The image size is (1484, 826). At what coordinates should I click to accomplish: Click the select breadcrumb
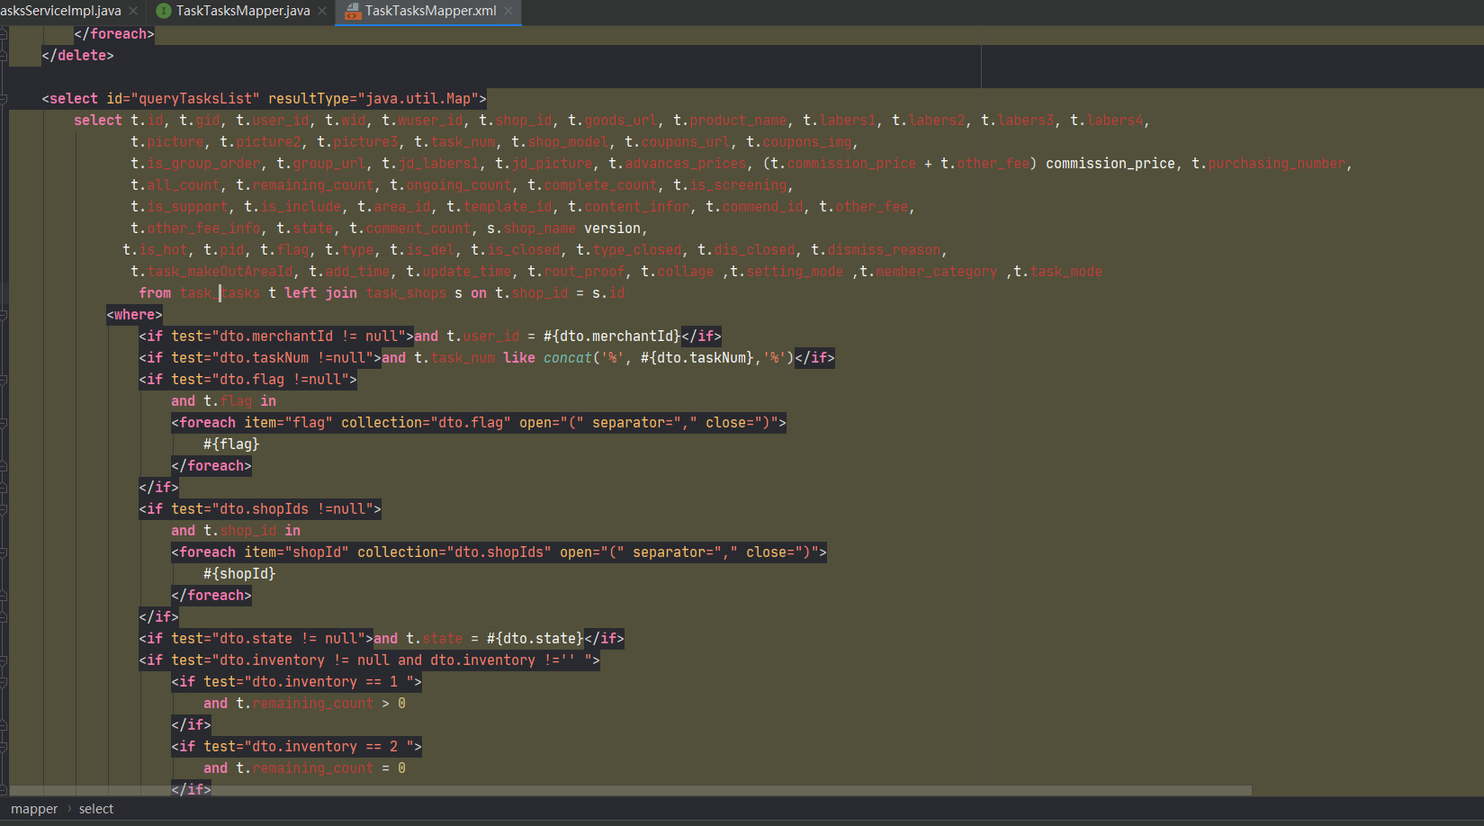coord(96,809)
